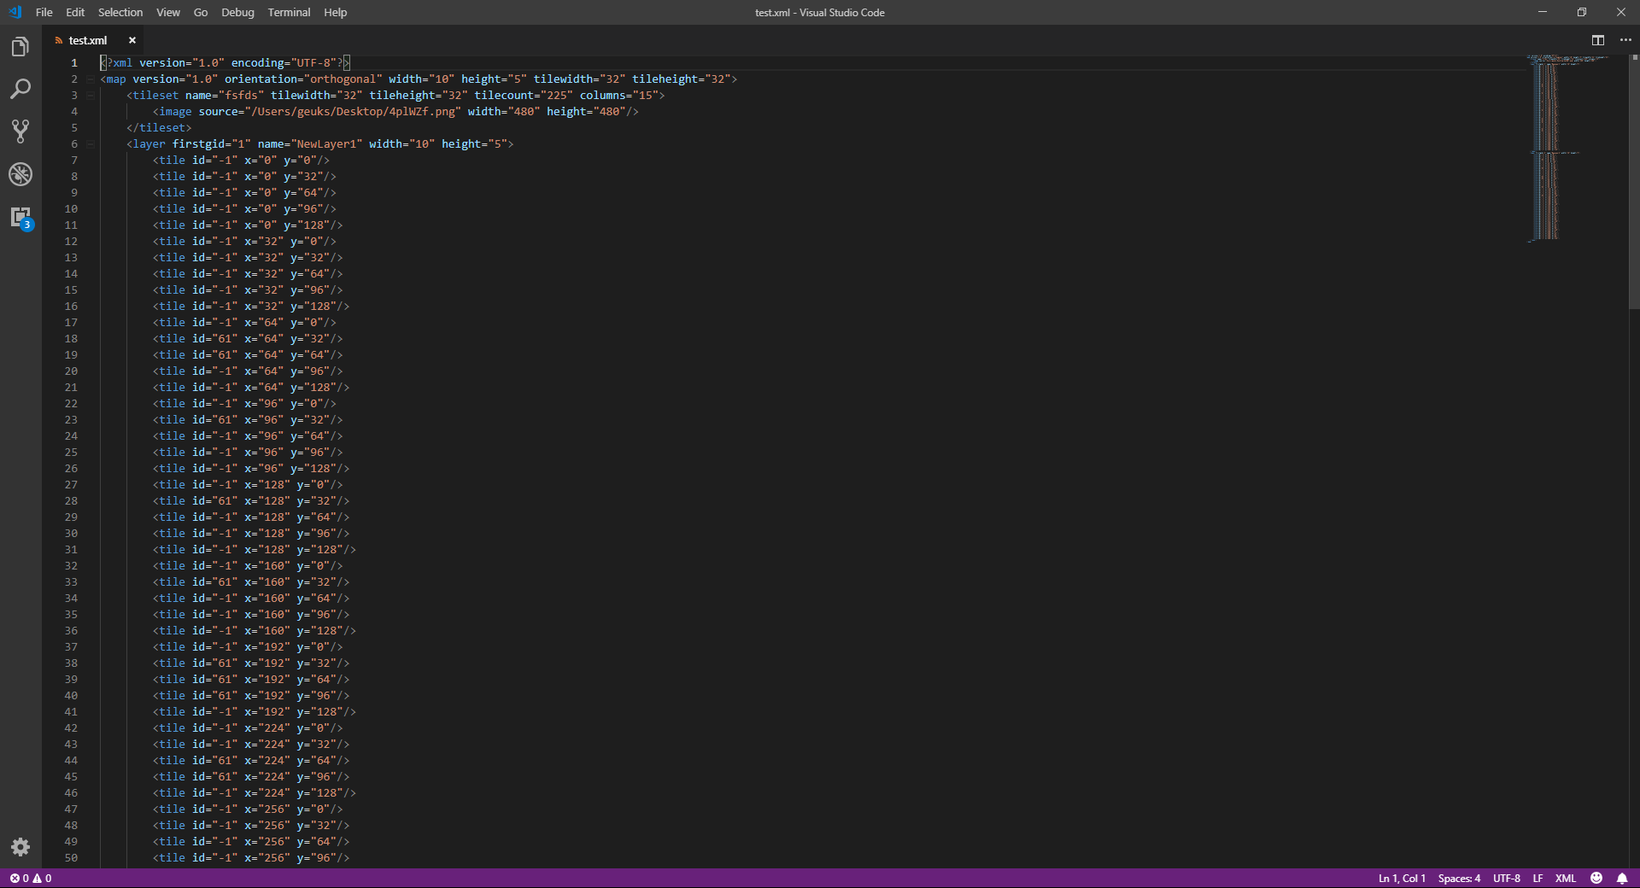
Task: Click the notifications bell in status bar
Action: tap(1622, 878)
